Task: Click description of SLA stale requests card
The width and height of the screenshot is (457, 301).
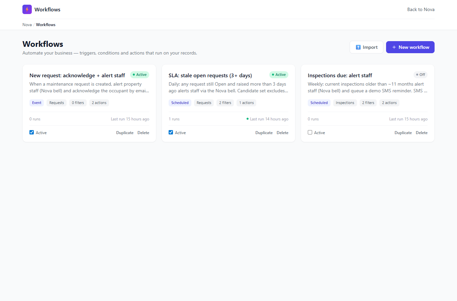Action: 229,88
